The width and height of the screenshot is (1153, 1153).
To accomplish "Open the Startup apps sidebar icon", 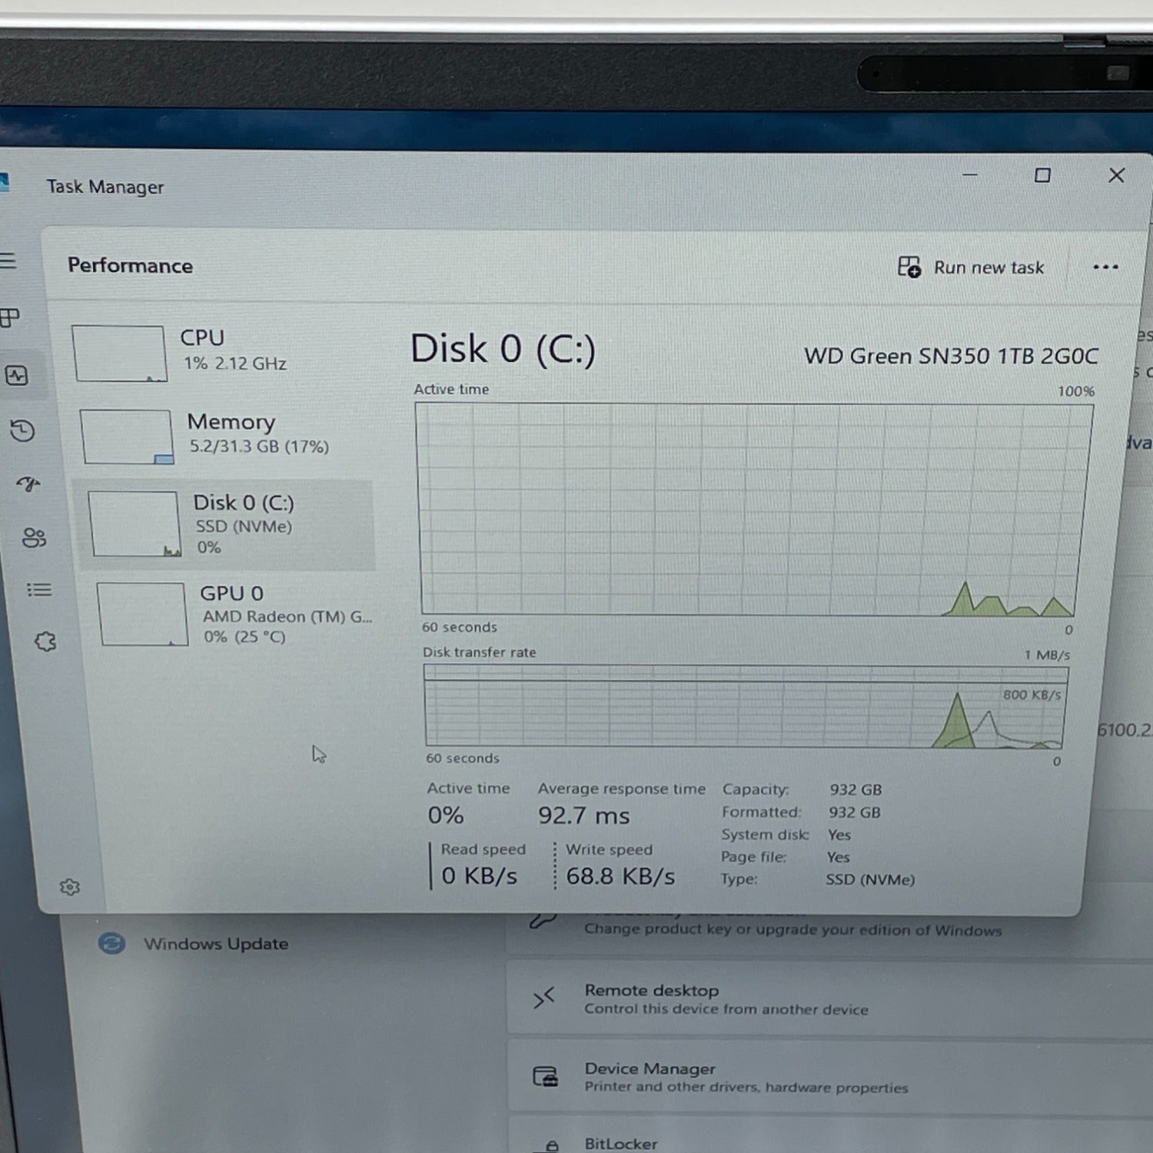I will pyautogui.click(x=28, y=483).
